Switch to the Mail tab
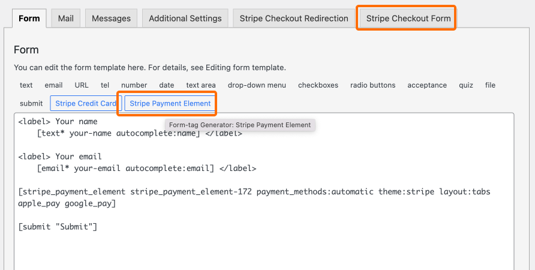The width and height of the screenshot is (535, 270). point(66,18)
